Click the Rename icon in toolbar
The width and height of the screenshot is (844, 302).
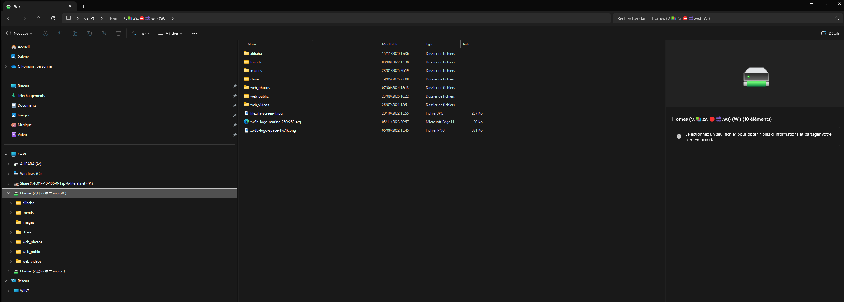point(89,34)
